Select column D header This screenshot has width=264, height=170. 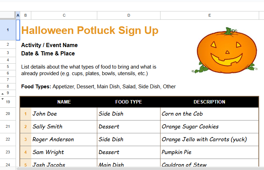pyautogui.click(x=129, y=15)
